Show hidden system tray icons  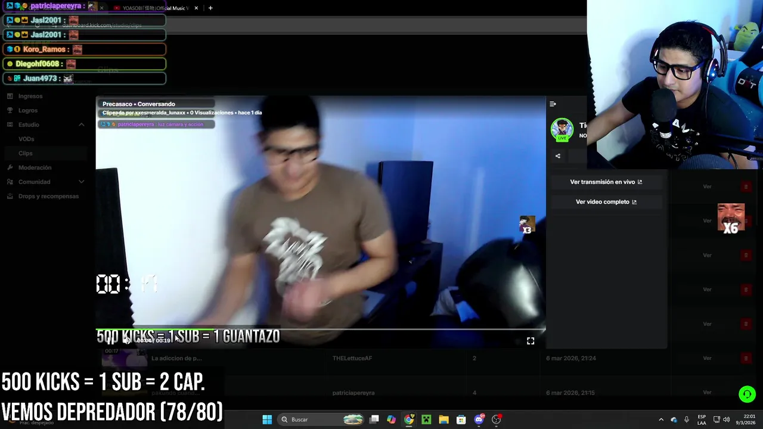(x=661, y=419)
